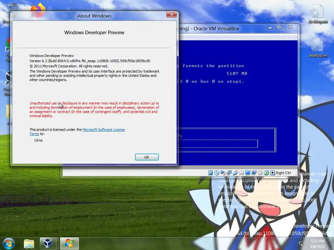The height and width of the screenshot is (250, 334).
Task: Click the mouse integration icon in VirtualBox status bar
Action: pos(266,173)
